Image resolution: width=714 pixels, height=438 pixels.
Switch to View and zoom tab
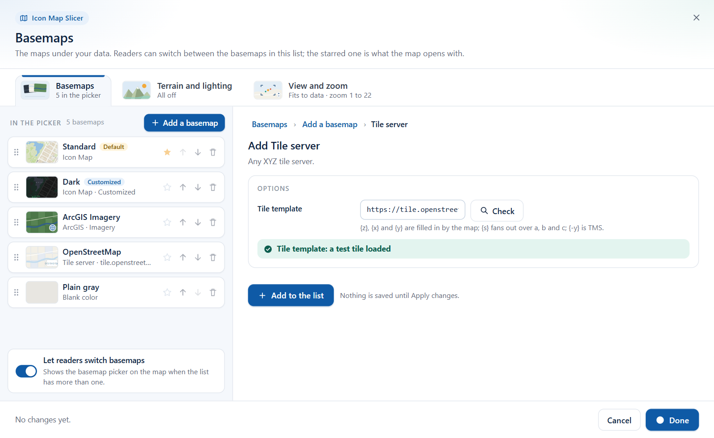pyautogui.click(x=313, y=91)
